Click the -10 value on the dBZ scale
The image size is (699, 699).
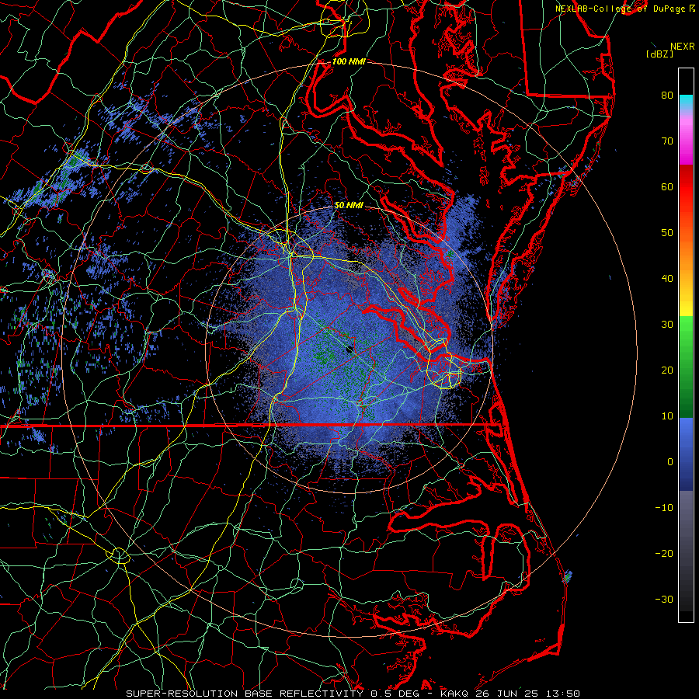(x=664, y=507)
